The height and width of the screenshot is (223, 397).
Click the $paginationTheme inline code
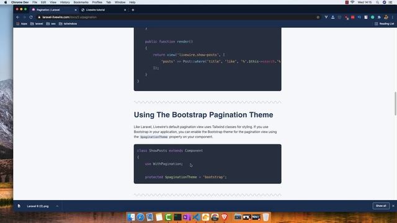pos(154,137)
